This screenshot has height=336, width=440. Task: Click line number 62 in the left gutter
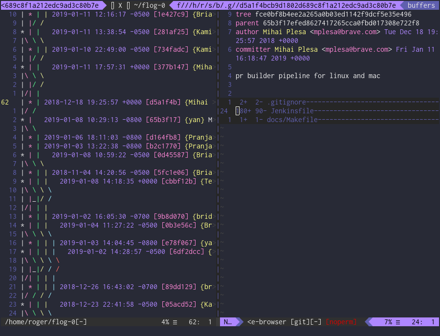point(5,102)
